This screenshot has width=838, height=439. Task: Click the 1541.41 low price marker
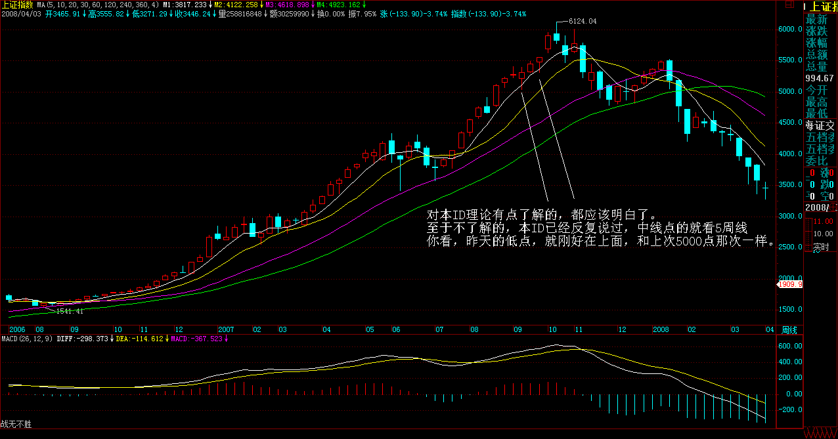[70, 311]
